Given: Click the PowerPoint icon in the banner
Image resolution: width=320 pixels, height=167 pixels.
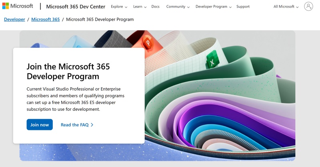Looking at the screenshot, I should pos(148,43).
